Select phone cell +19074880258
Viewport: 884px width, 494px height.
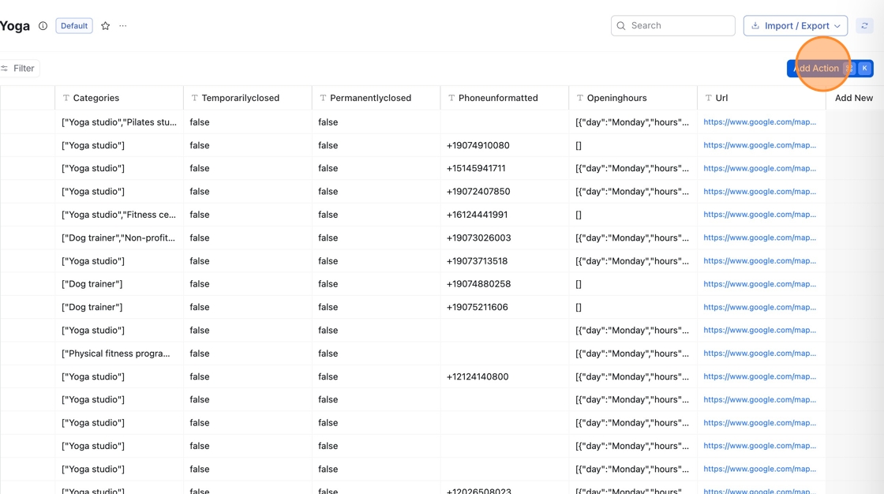click(x=504, y=284)
